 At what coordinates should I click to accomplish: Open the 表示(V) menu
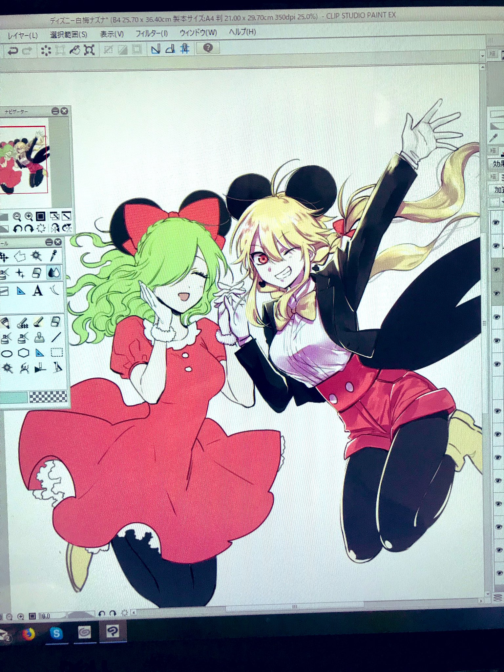(112, 34)
